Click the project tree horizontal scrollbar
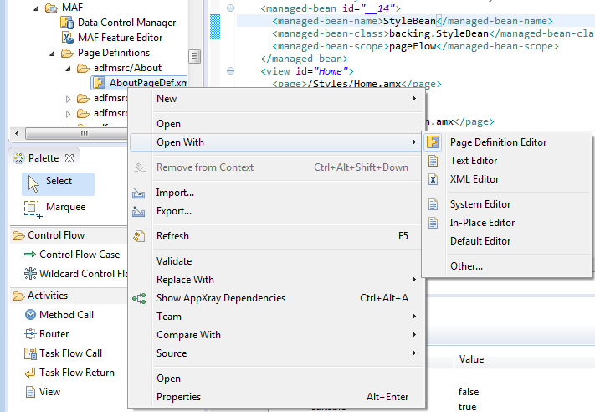The width and height of the screenshot is (595, 412). click(76, 133)
